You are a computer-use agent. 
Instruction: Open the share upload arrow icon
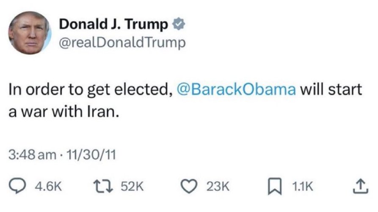pos(361,186)
